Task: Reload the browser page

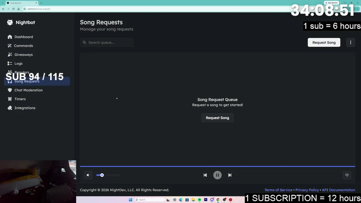Action: tap(13, 9)
